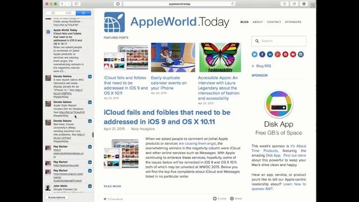Switch sidebar to Reading List tab
This screenshot has width=359, height=202.
tap(68, 13)
